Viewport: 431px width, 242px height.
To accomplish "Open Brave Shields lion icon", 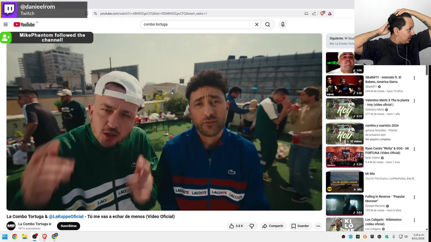I will (x=322, y=13).
